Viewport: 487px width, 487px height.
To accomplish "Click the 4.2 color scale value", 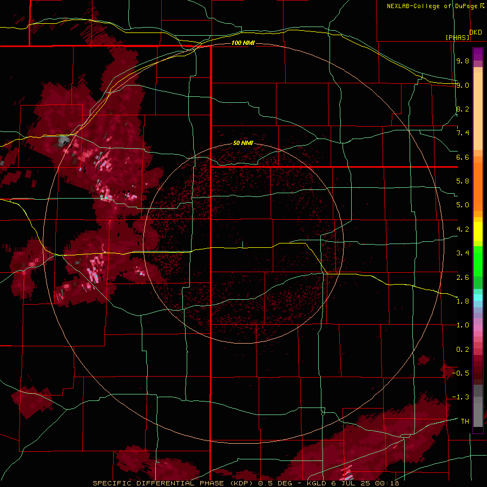I will pos(463,229).
